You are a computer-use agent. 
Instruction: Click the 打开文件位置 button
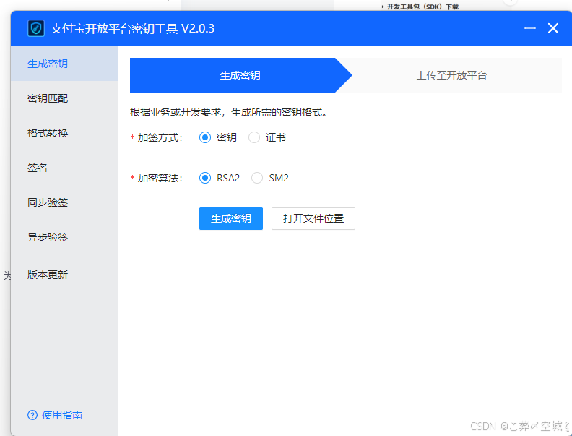click(313, 218)
